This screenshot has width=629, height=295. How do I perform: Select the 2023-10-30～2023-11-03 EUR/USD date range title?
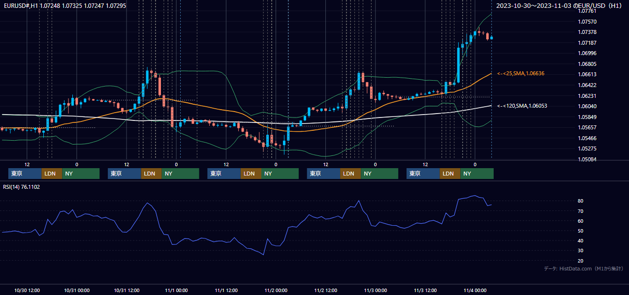[x=560, y=6]
